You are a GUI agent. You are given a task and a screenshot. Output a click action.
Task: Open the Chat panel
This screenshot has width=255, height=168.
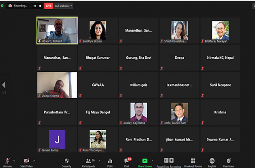tap(127, 161)
